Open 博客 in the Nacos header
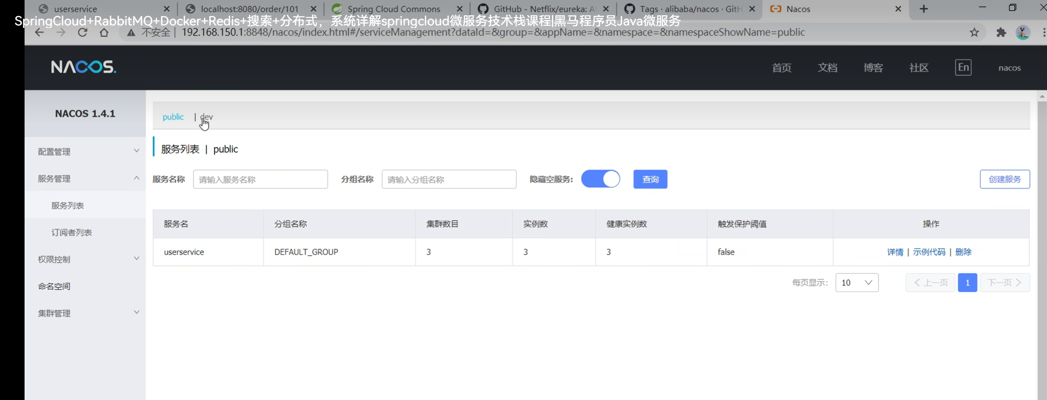Screen dimensions: 1047x400 coord(873,68)
